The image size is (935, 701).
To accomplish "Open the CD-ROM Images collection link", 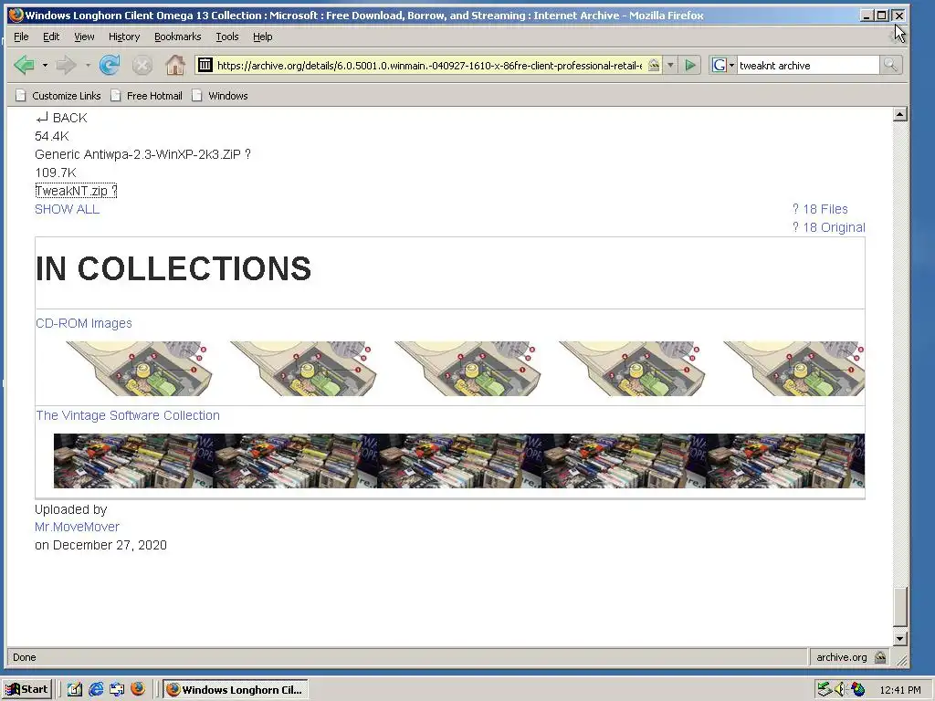I will click(x=83, y=323).
